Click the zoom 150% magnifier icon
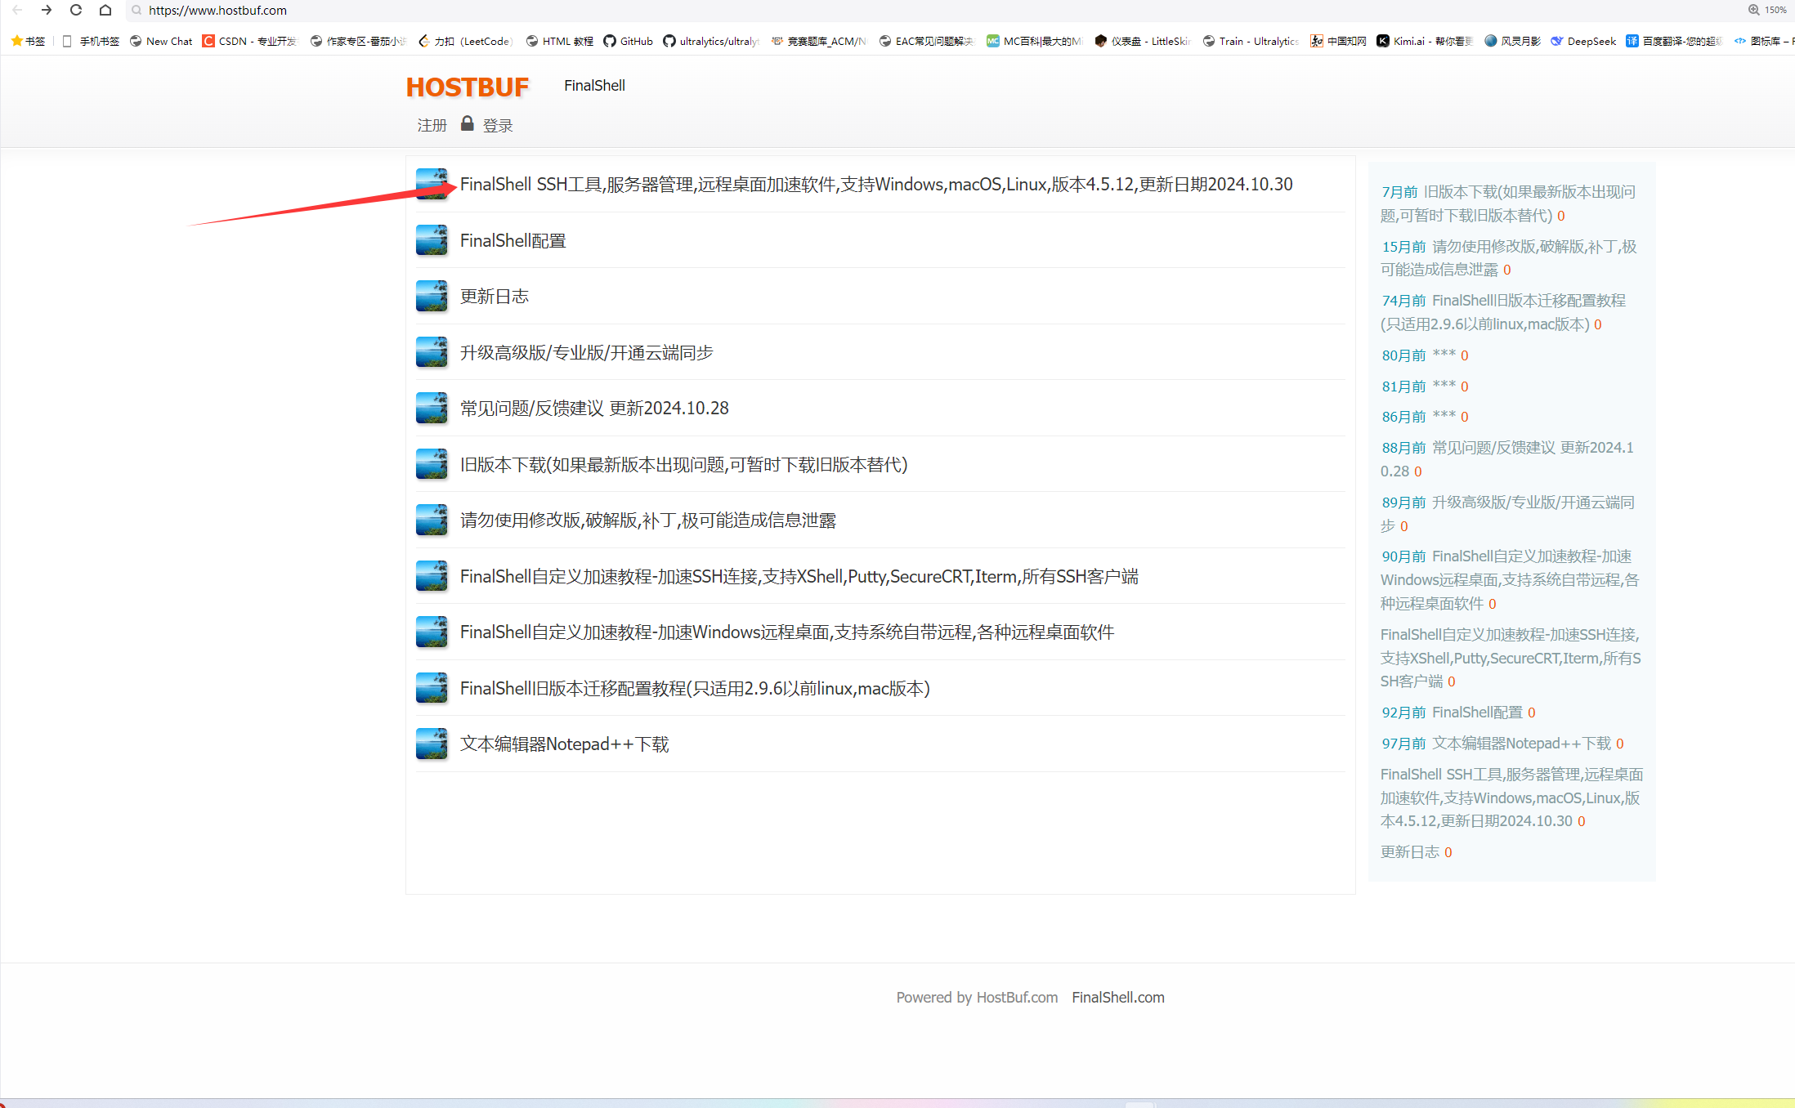The height and width of the screenshot is (1108, 1795). point(1753,10)
